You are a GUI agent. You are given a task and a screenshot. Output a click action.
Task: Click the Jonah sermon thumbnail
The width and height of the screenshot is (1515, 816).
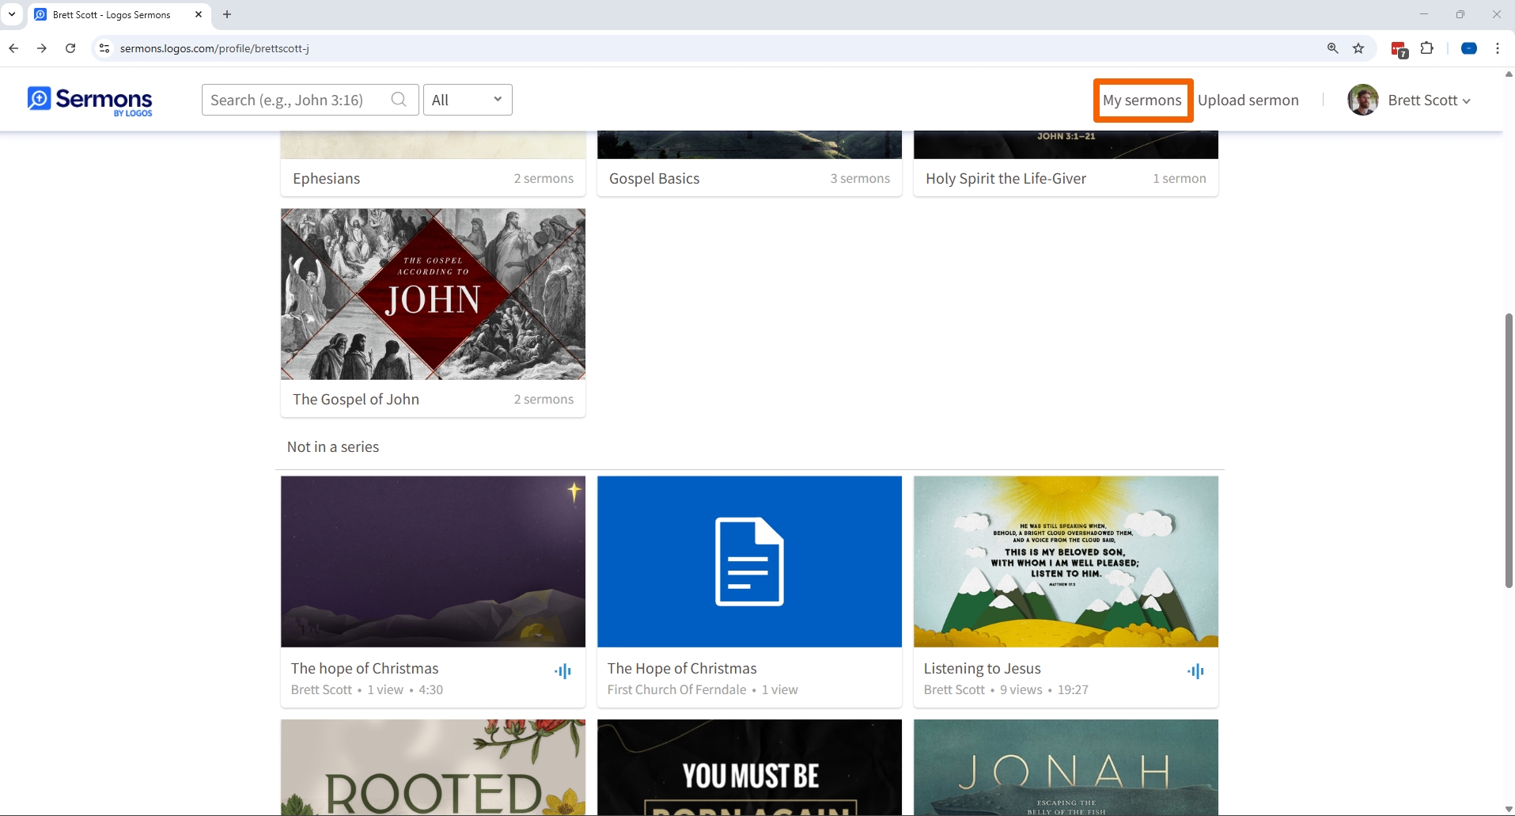point(1066,767)
